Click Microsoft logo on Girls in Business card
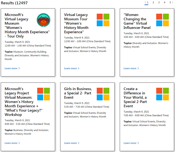Screen dimensions: 175x152 pyautogui.click(x=103, y=94)
